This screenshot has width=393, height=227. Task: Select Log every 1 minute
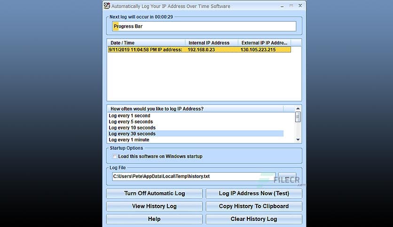pyautogui.click(x=196, y=139)
